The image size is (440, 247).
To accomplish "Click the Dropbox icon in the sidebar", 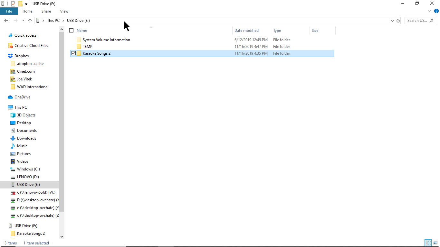I will (x=10, y=56).
